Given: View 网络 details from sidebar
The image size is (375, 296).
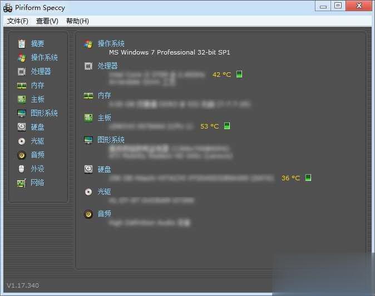Looking at the screenshot, I should pos(37,182).
